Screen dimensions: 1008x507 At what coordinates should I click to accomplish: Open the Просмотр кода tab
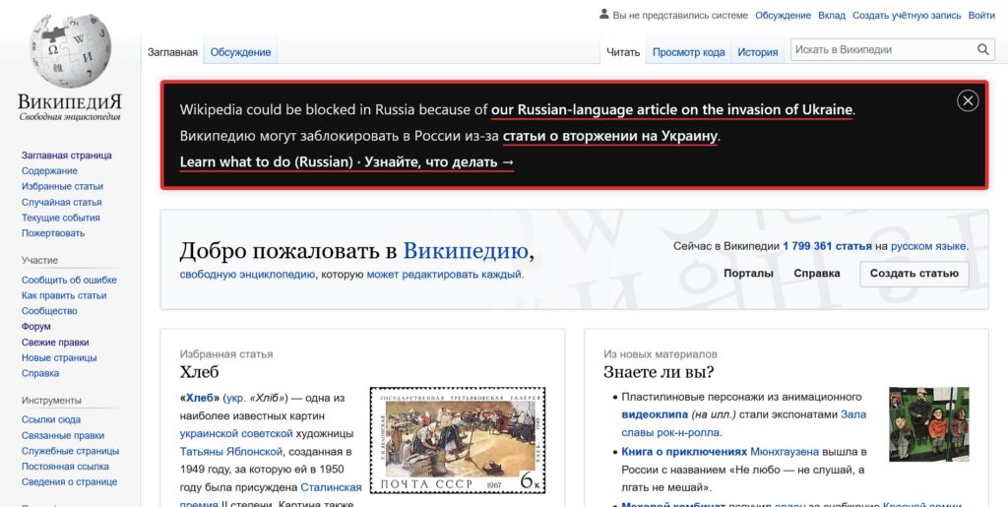click(688, 52)
